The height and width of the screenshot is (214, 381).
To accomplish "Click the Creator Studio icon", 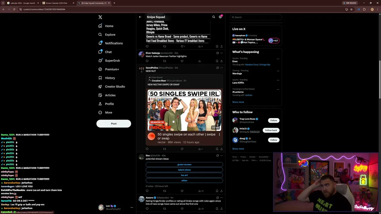I will [100, 86].
